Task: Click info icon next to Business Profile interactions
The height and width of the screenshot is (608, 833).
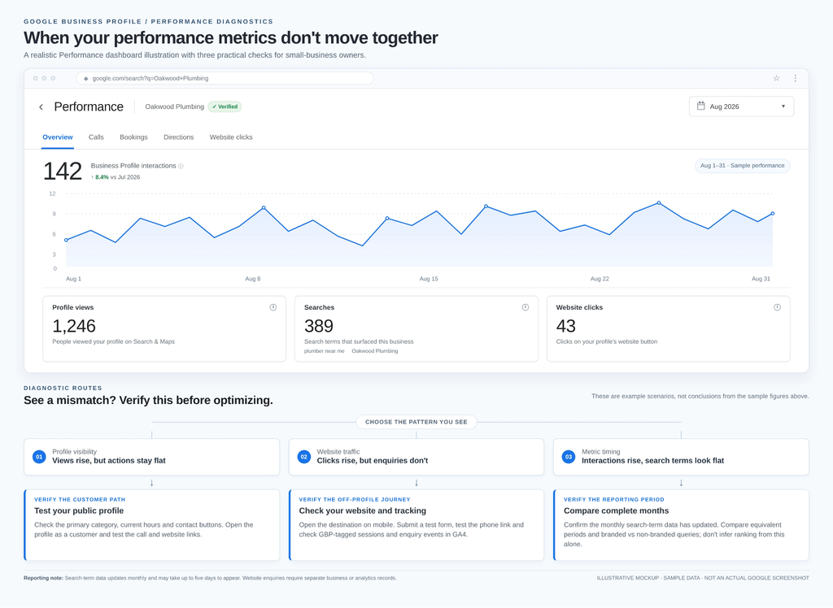Action: coord(181,166)
